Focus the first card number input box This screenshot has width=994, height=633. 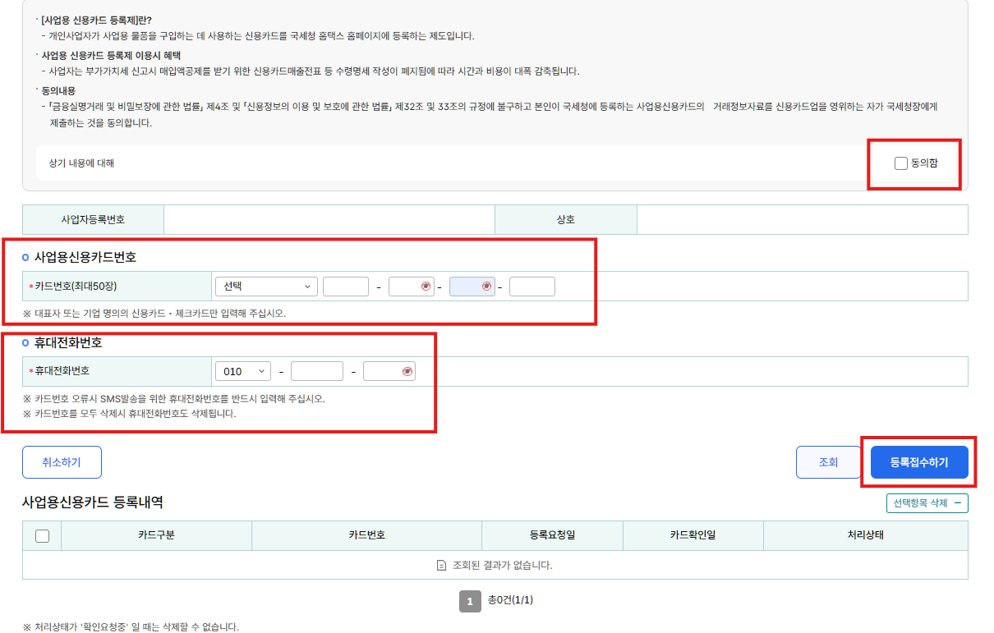[345, 287]
